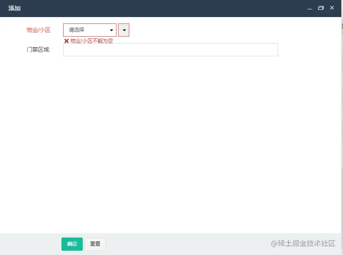Close the 添加 dialog
The width and height of the screenshot is (343, 255).
click(332, 8)
